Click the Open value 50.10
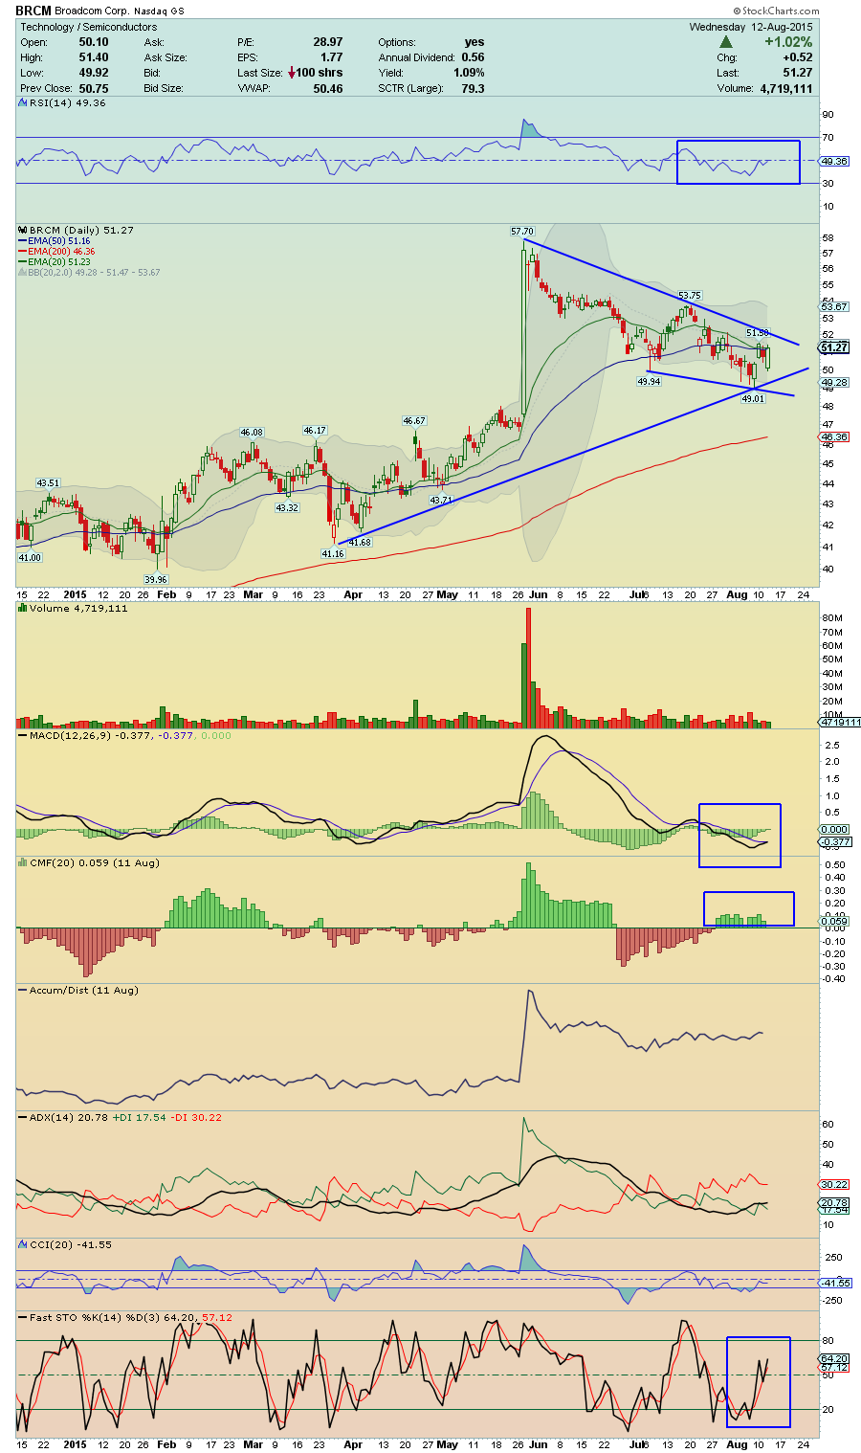 point(93,42)
